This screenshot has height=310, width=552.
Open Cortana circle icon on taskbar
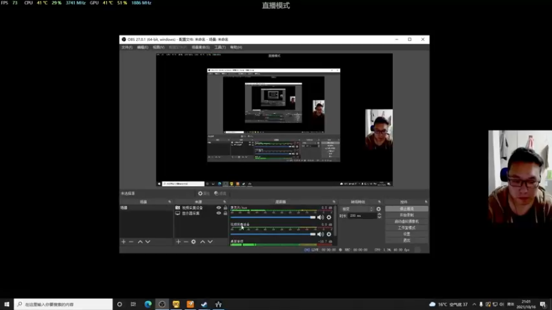(119, 304)
